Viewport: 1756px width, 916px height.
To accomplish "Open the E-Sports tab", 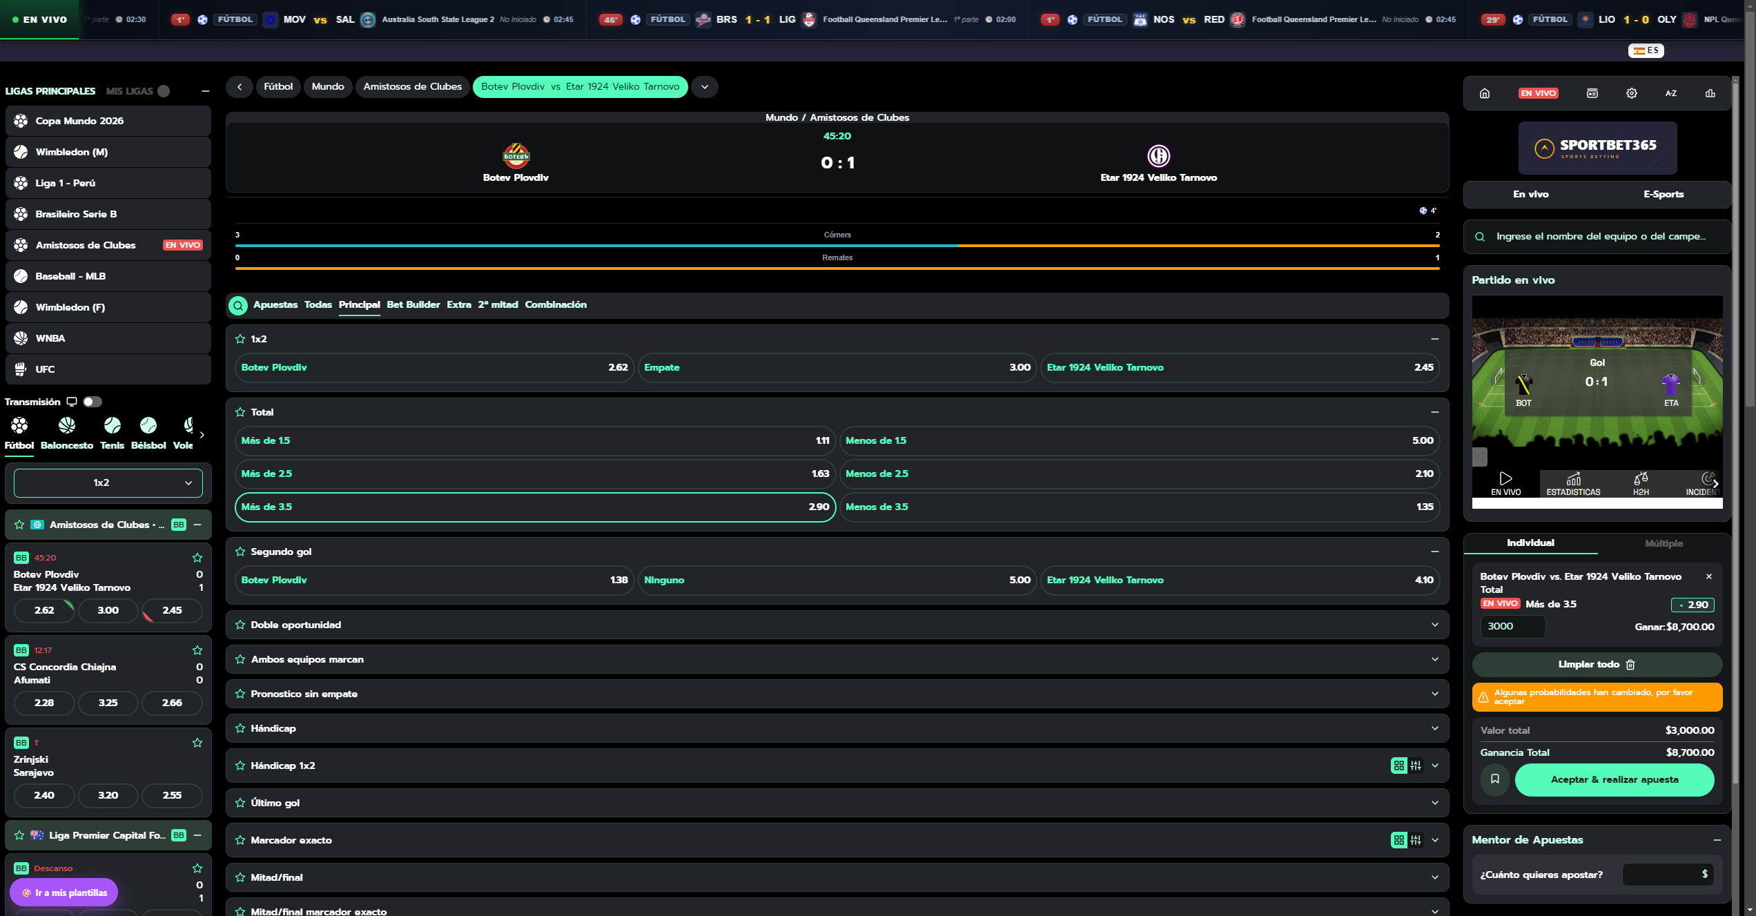I will point(1664,195).
